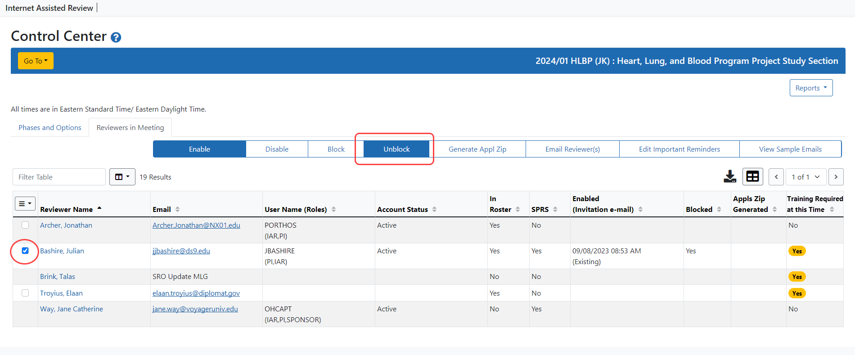Switch to the Phases and Options tab
The height and width of the screenshot is (355, 855).
50,128
